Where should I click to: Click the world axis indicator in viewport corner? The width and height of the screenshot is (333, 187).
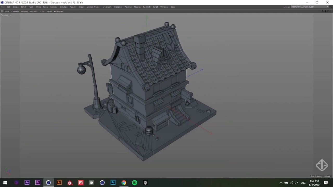(8, 171)
